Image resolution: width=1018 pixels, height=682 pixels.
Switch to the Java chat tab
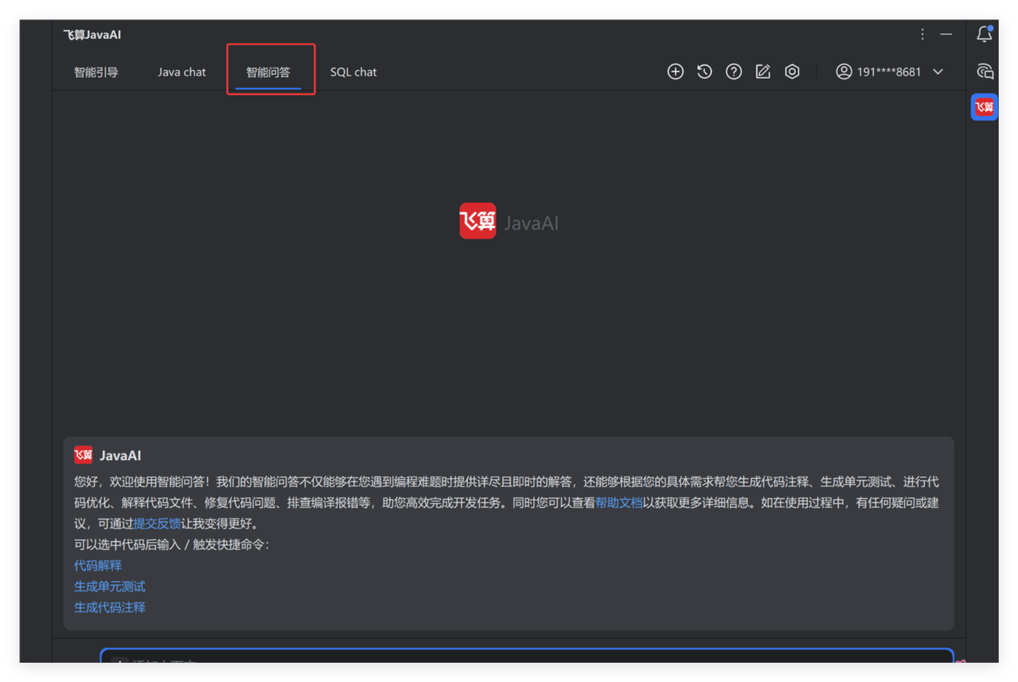(x=182, y=72)
